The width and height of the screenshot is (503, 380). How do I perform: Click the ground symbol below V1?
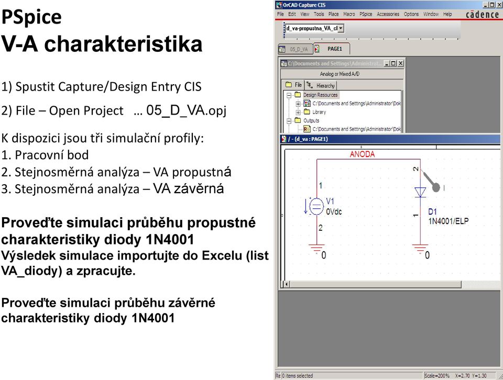pyautogui.click(x=316, y=249)
